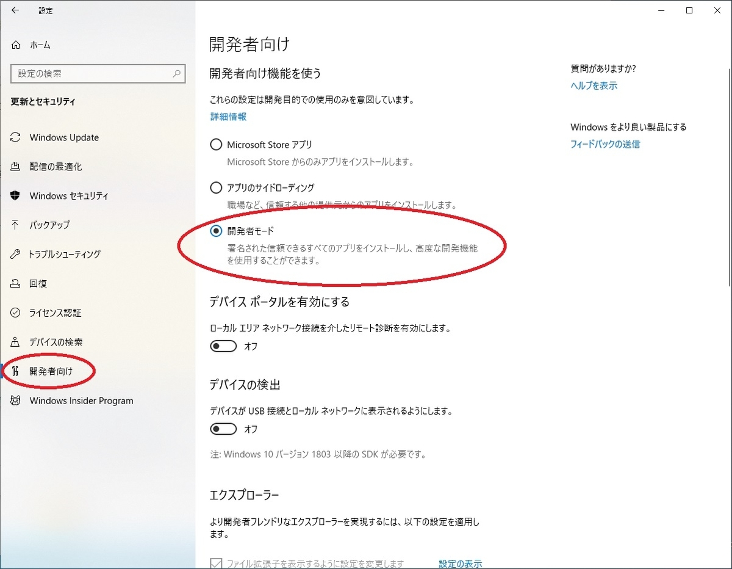Screen dimensions: 732x569
Task: Enable デバイス ポータル toggle
Action: [223, 346]
